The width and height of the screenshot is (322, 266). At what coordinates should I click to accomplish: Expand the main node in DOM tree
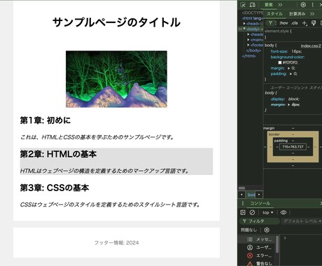tap(248, 40)
